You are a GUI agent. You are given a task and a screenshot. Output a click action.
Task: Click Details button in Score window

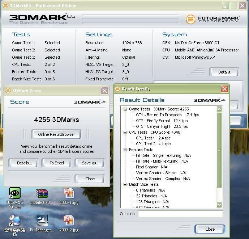pos(23,163)
